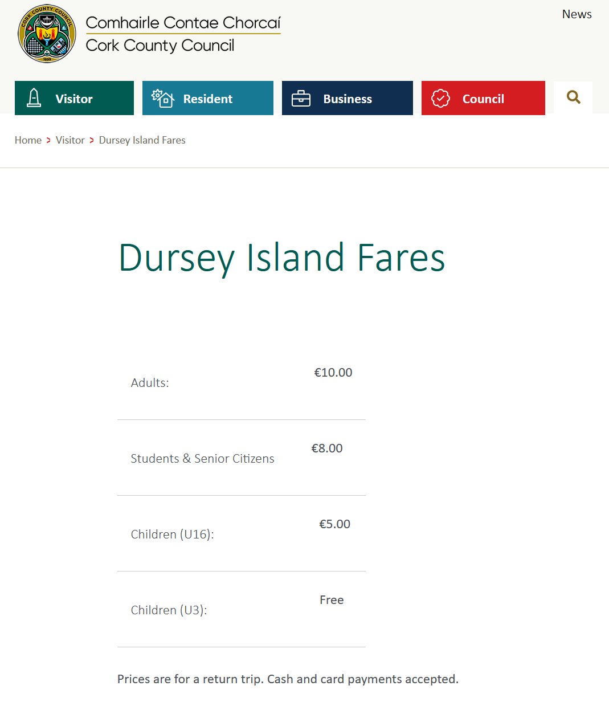Image resolution: width=609 pixels, height=706 pixels.
Task: Select the Students & Senior Citizens fare row
Action: tap(242, 458)
